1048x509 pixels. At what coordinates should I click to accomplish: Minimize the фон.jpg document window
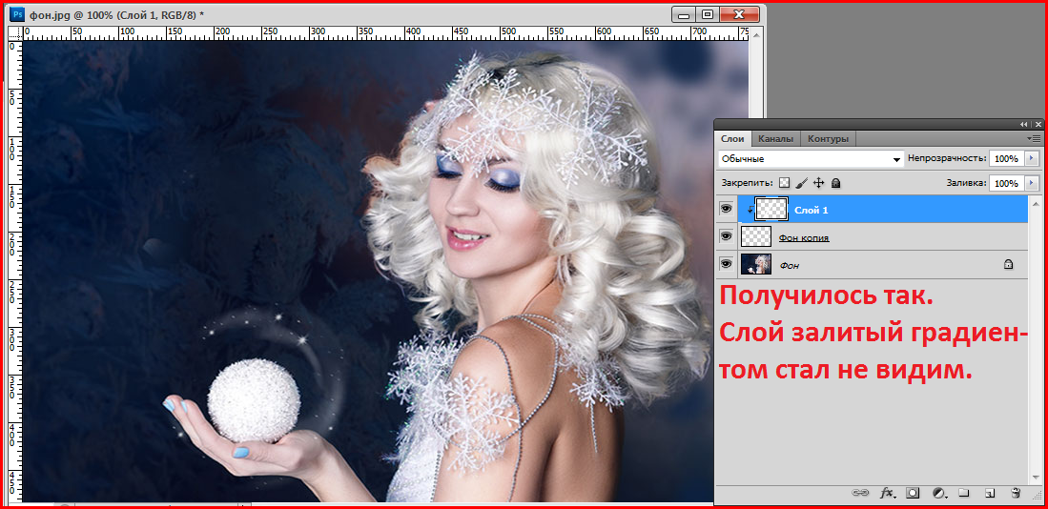pyautogui.click(x=684, y=14)
